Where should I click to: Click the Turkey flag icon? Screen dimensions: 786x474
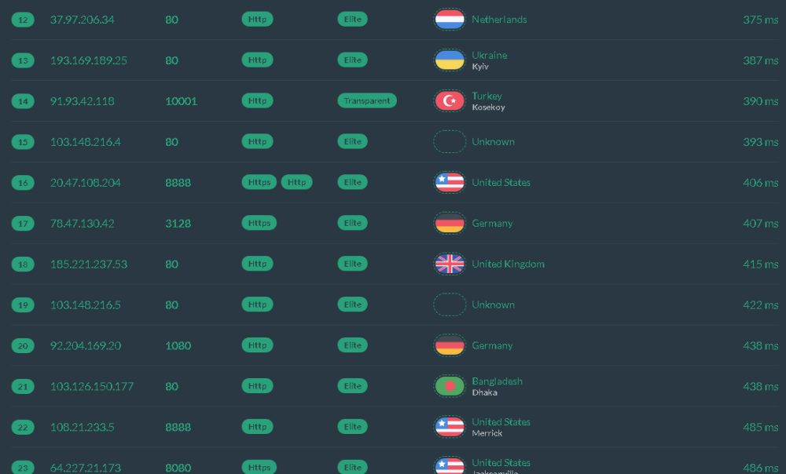point(450,101)
